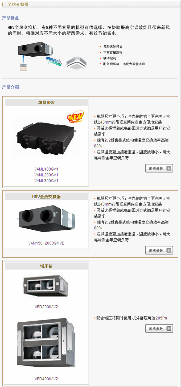This screenshot has height=387, width=181.
Task: Click the 全热交换器 page title
Action: [x=18, y=4]
